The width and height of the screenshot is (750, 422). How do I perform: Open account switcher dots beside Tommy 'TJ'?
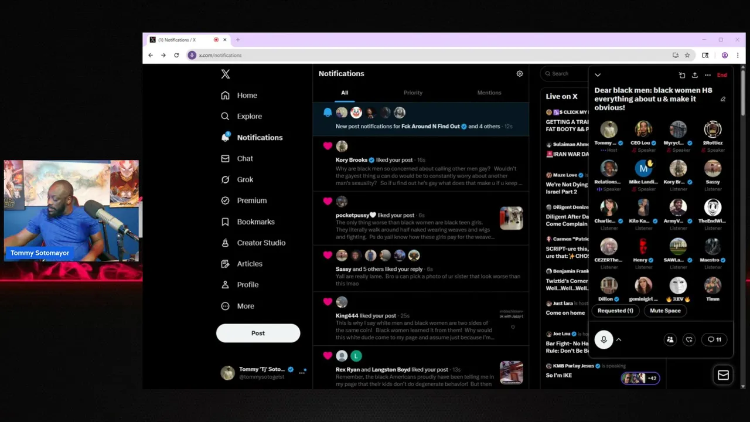[302, 373]
